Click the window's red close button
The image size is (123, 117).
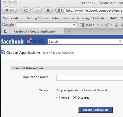5,3
